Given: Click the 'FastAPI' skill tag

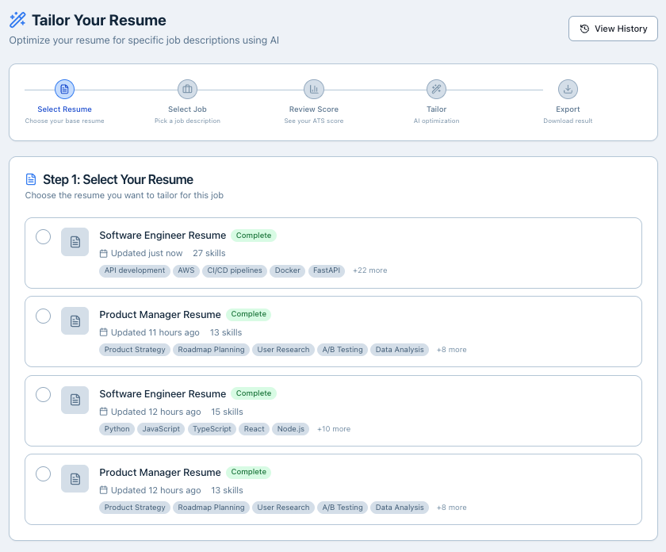Looking at the screenshot, I should (x=327, y=270).
